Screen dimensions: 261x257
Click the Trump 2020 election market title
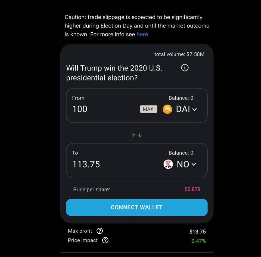[114, 73]
